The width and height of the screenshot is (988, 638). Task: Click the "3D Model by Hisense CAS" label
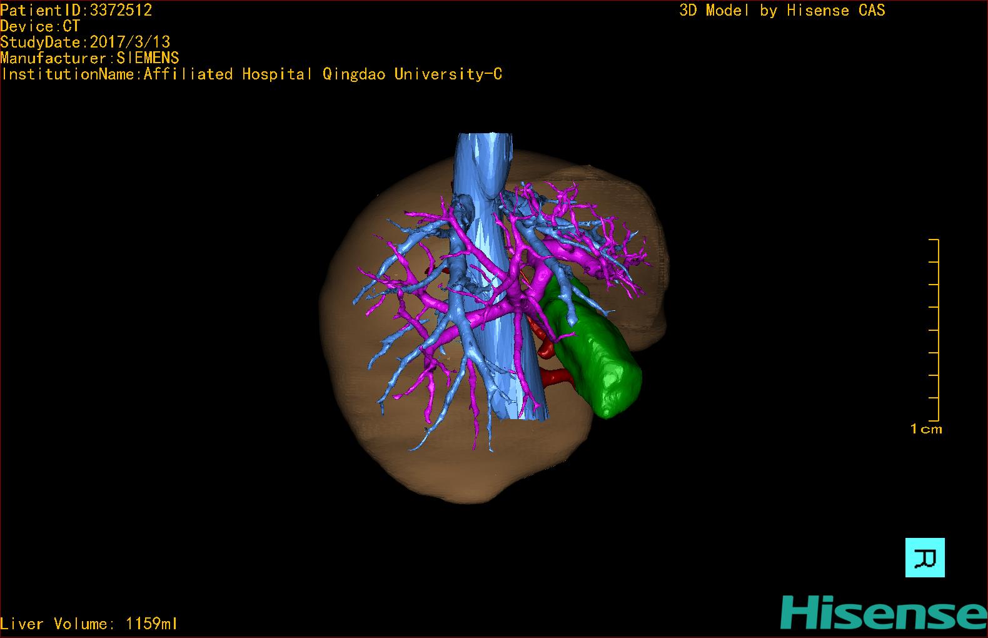782,10
